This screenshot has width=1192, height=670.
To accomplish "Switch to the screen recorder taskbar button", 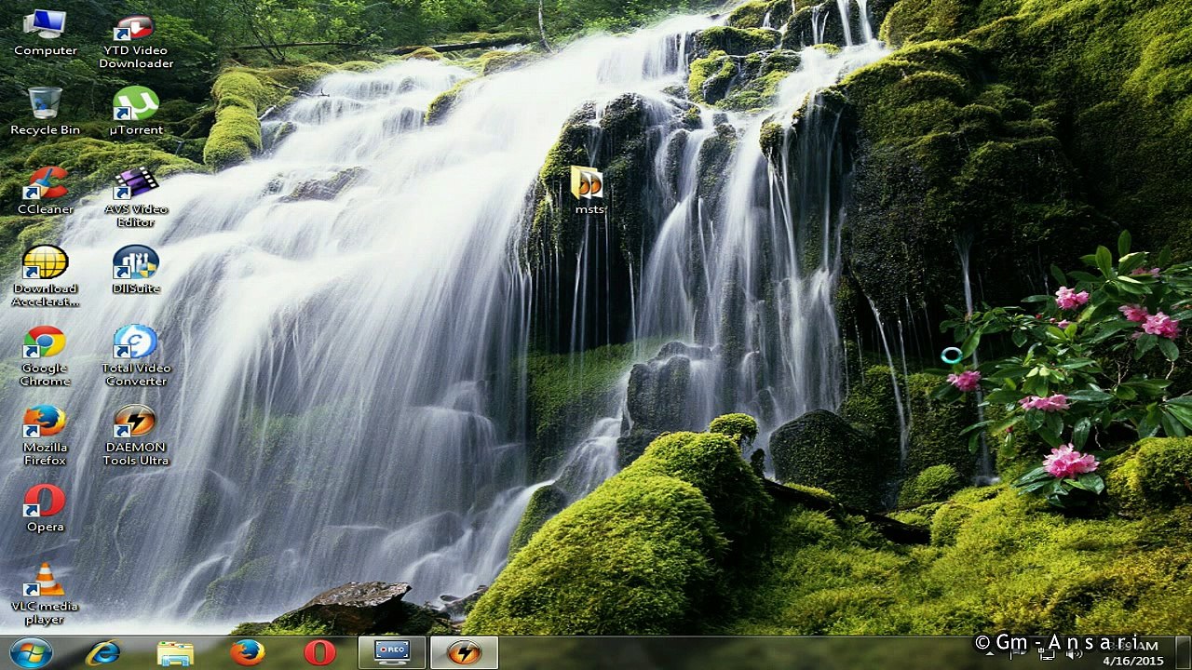I will coord(392,653).
